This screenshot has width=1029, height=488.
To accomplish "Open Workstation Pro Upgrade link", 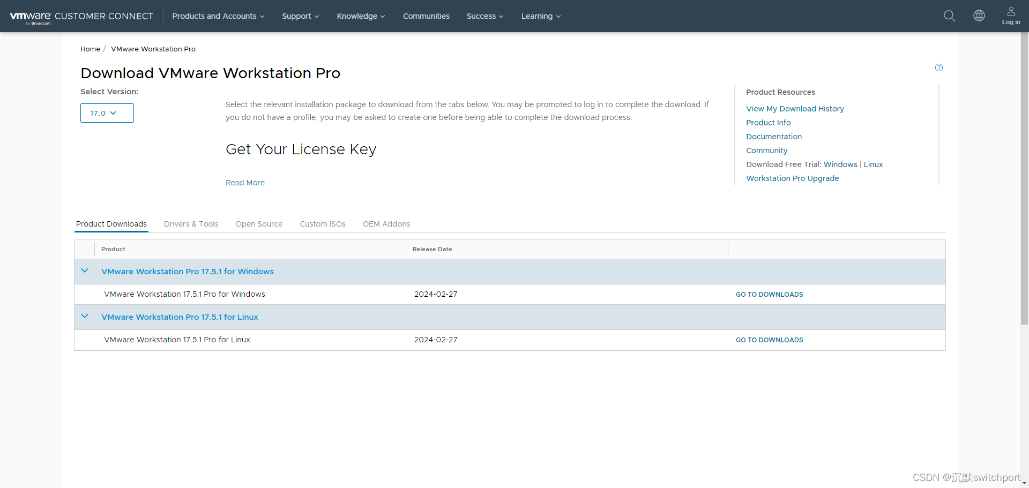I will (x=792, y=178).
